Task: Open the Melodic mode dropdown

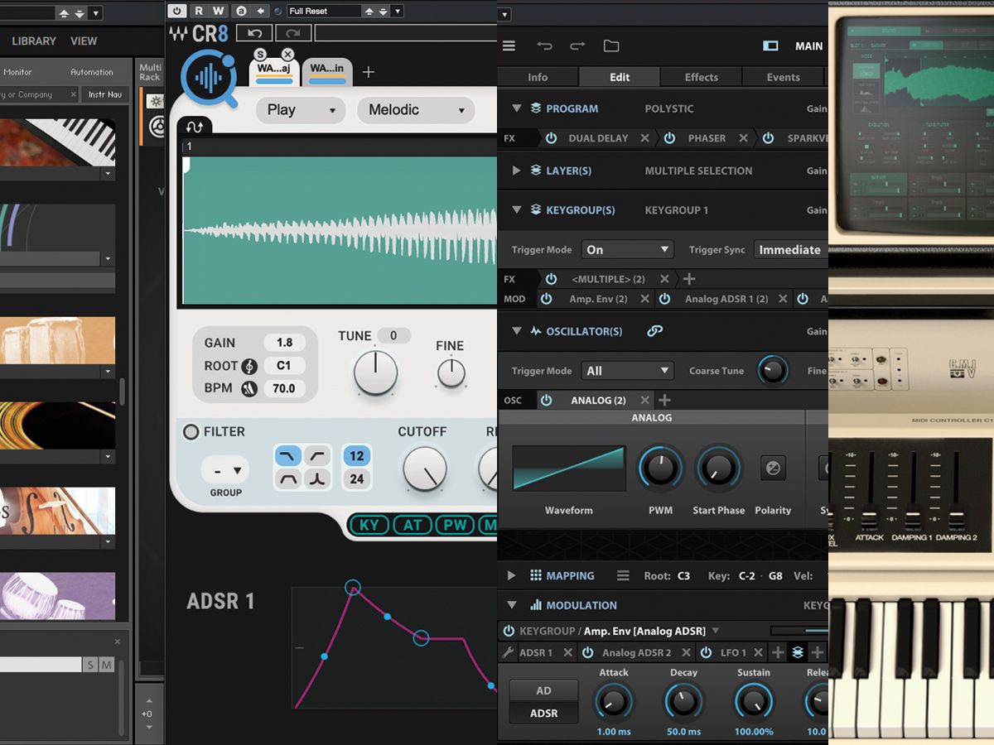Action: coord(415,110)
